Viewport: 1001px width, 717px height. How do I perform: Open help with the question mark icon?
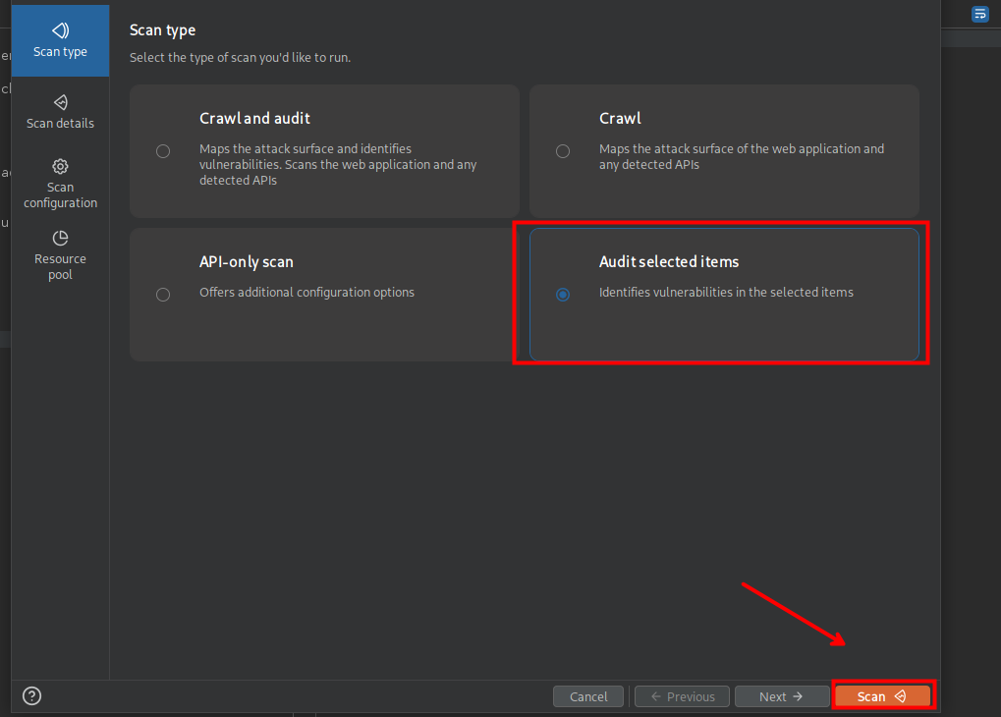click(32, 696)
